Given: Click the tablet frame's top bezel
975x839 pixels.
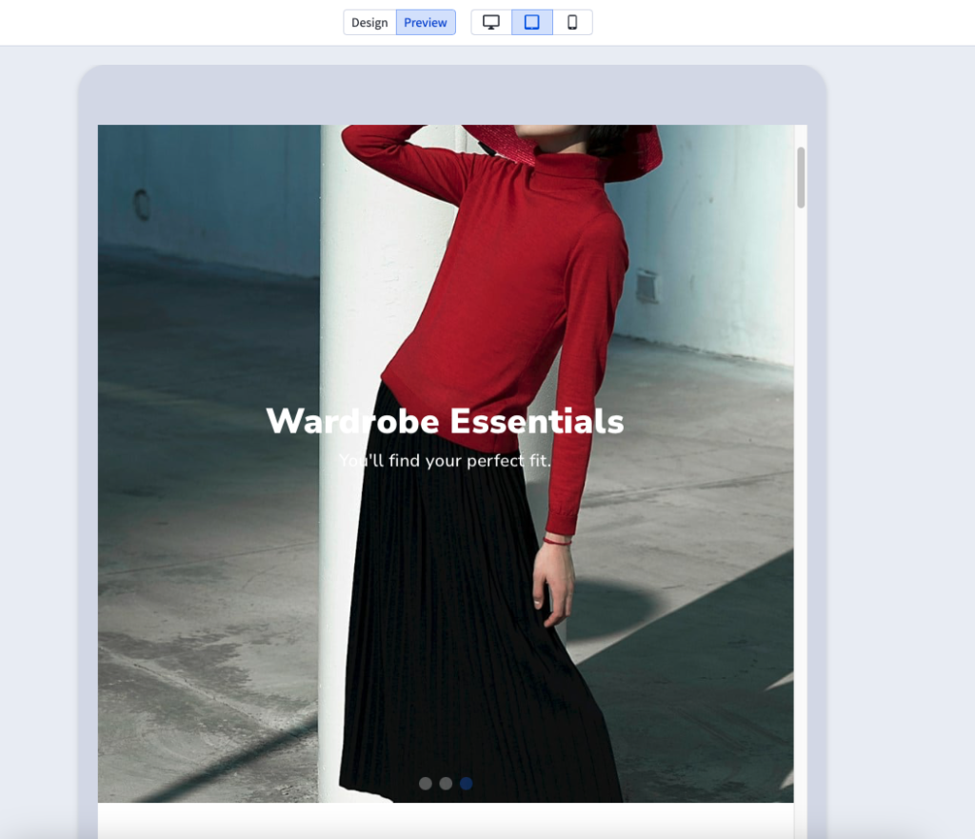Looking at the screenshot, I should (452, 94).
